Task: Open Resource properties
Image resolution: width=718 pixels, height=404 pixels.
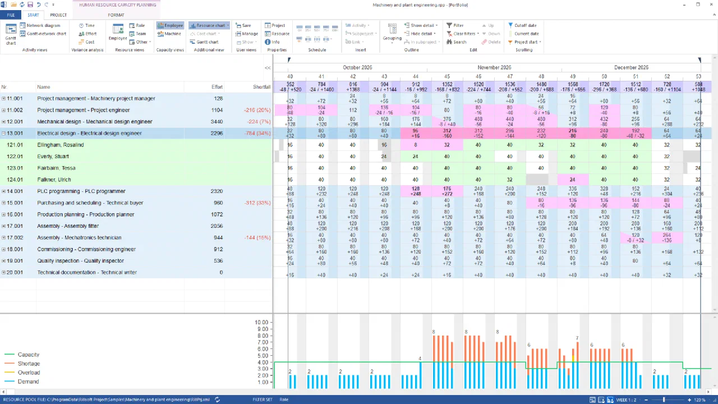Action: tap(277, 34)
